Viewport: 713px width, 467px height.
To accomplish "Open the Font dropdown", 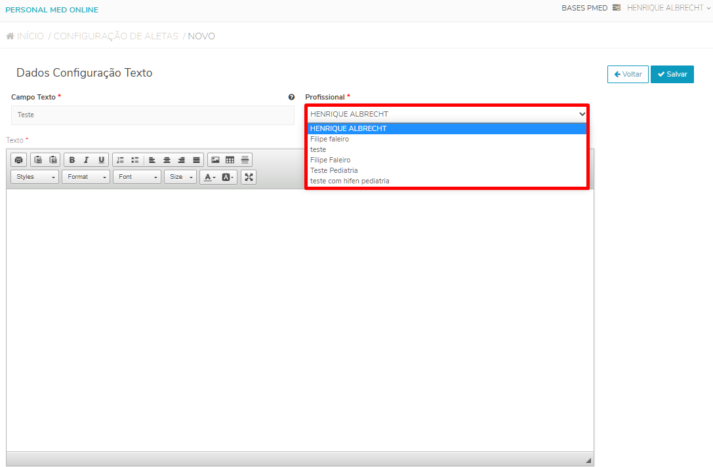I will [x=137, y=177].
